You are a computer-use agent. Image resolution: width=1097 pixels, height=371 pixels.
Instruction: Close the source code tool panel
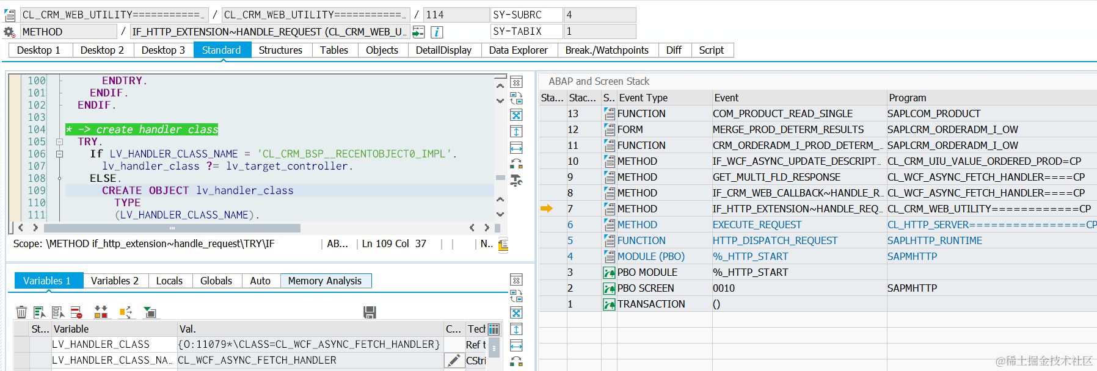(x=516, y=82)
